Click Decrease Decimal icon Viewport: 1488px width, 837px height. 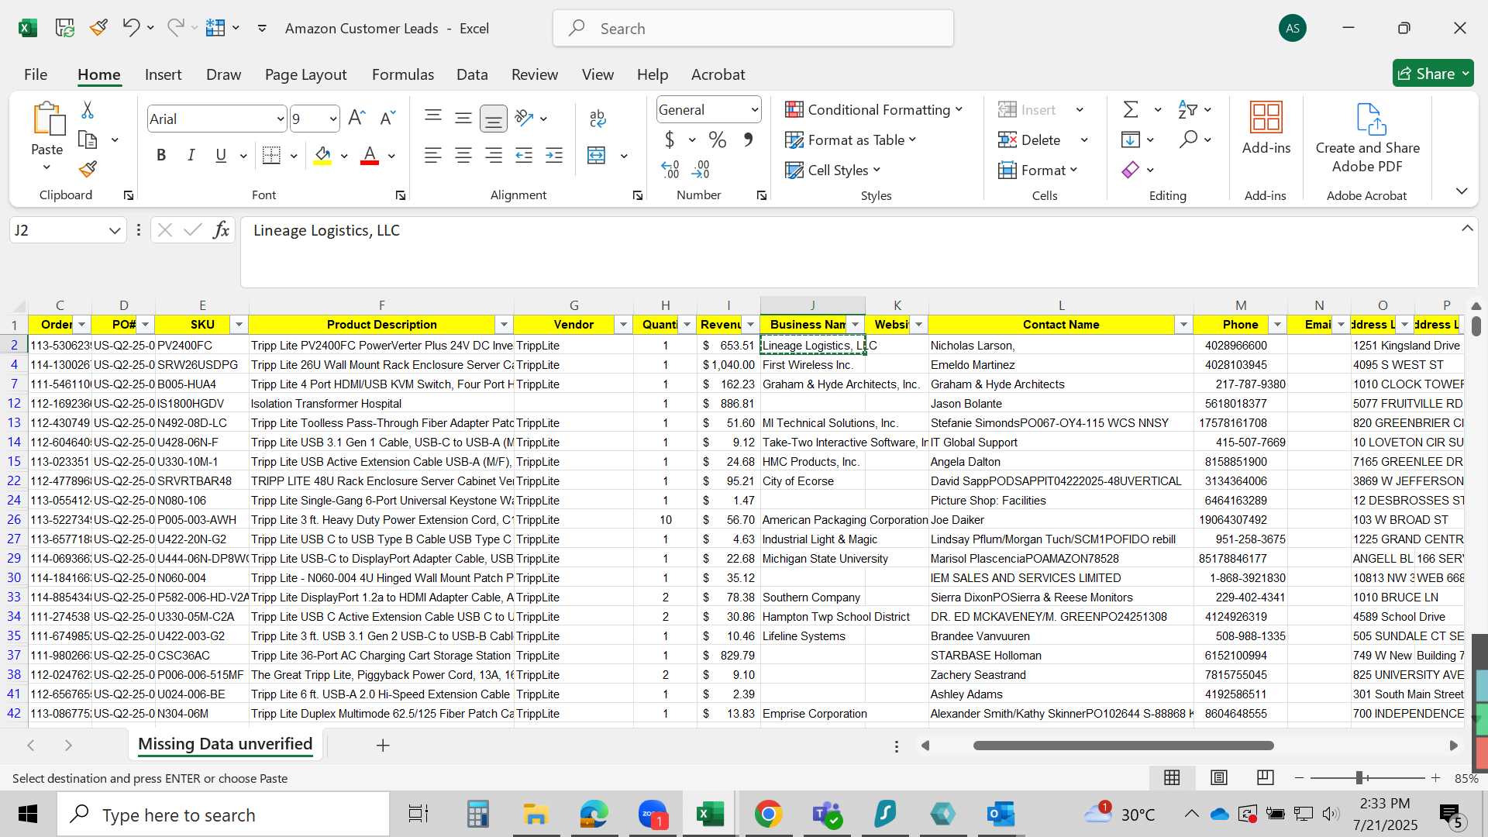701,169
